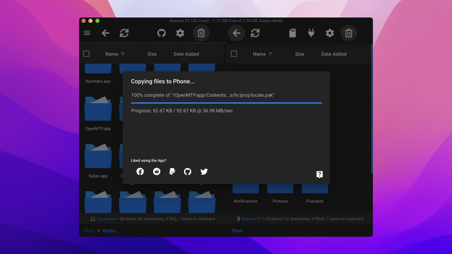This screenshot has width=452, height=254.
Task: Click the Computer label in status bar
Action: pos(106,219)
